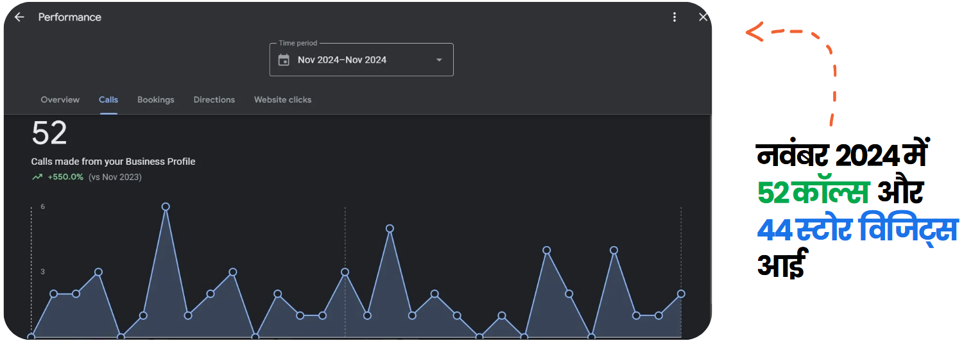Switch to the Overview tab

tap(60, 100)
